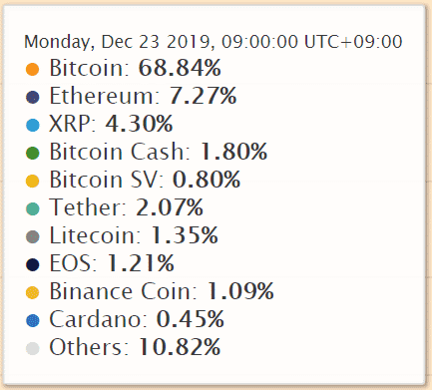
Task: Click the Bitcoin 68.84% value
Action: tap(180, 68)
